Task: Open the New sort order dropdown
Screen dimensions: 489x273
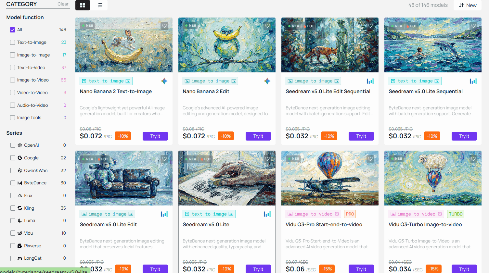Action: point(468,5)
